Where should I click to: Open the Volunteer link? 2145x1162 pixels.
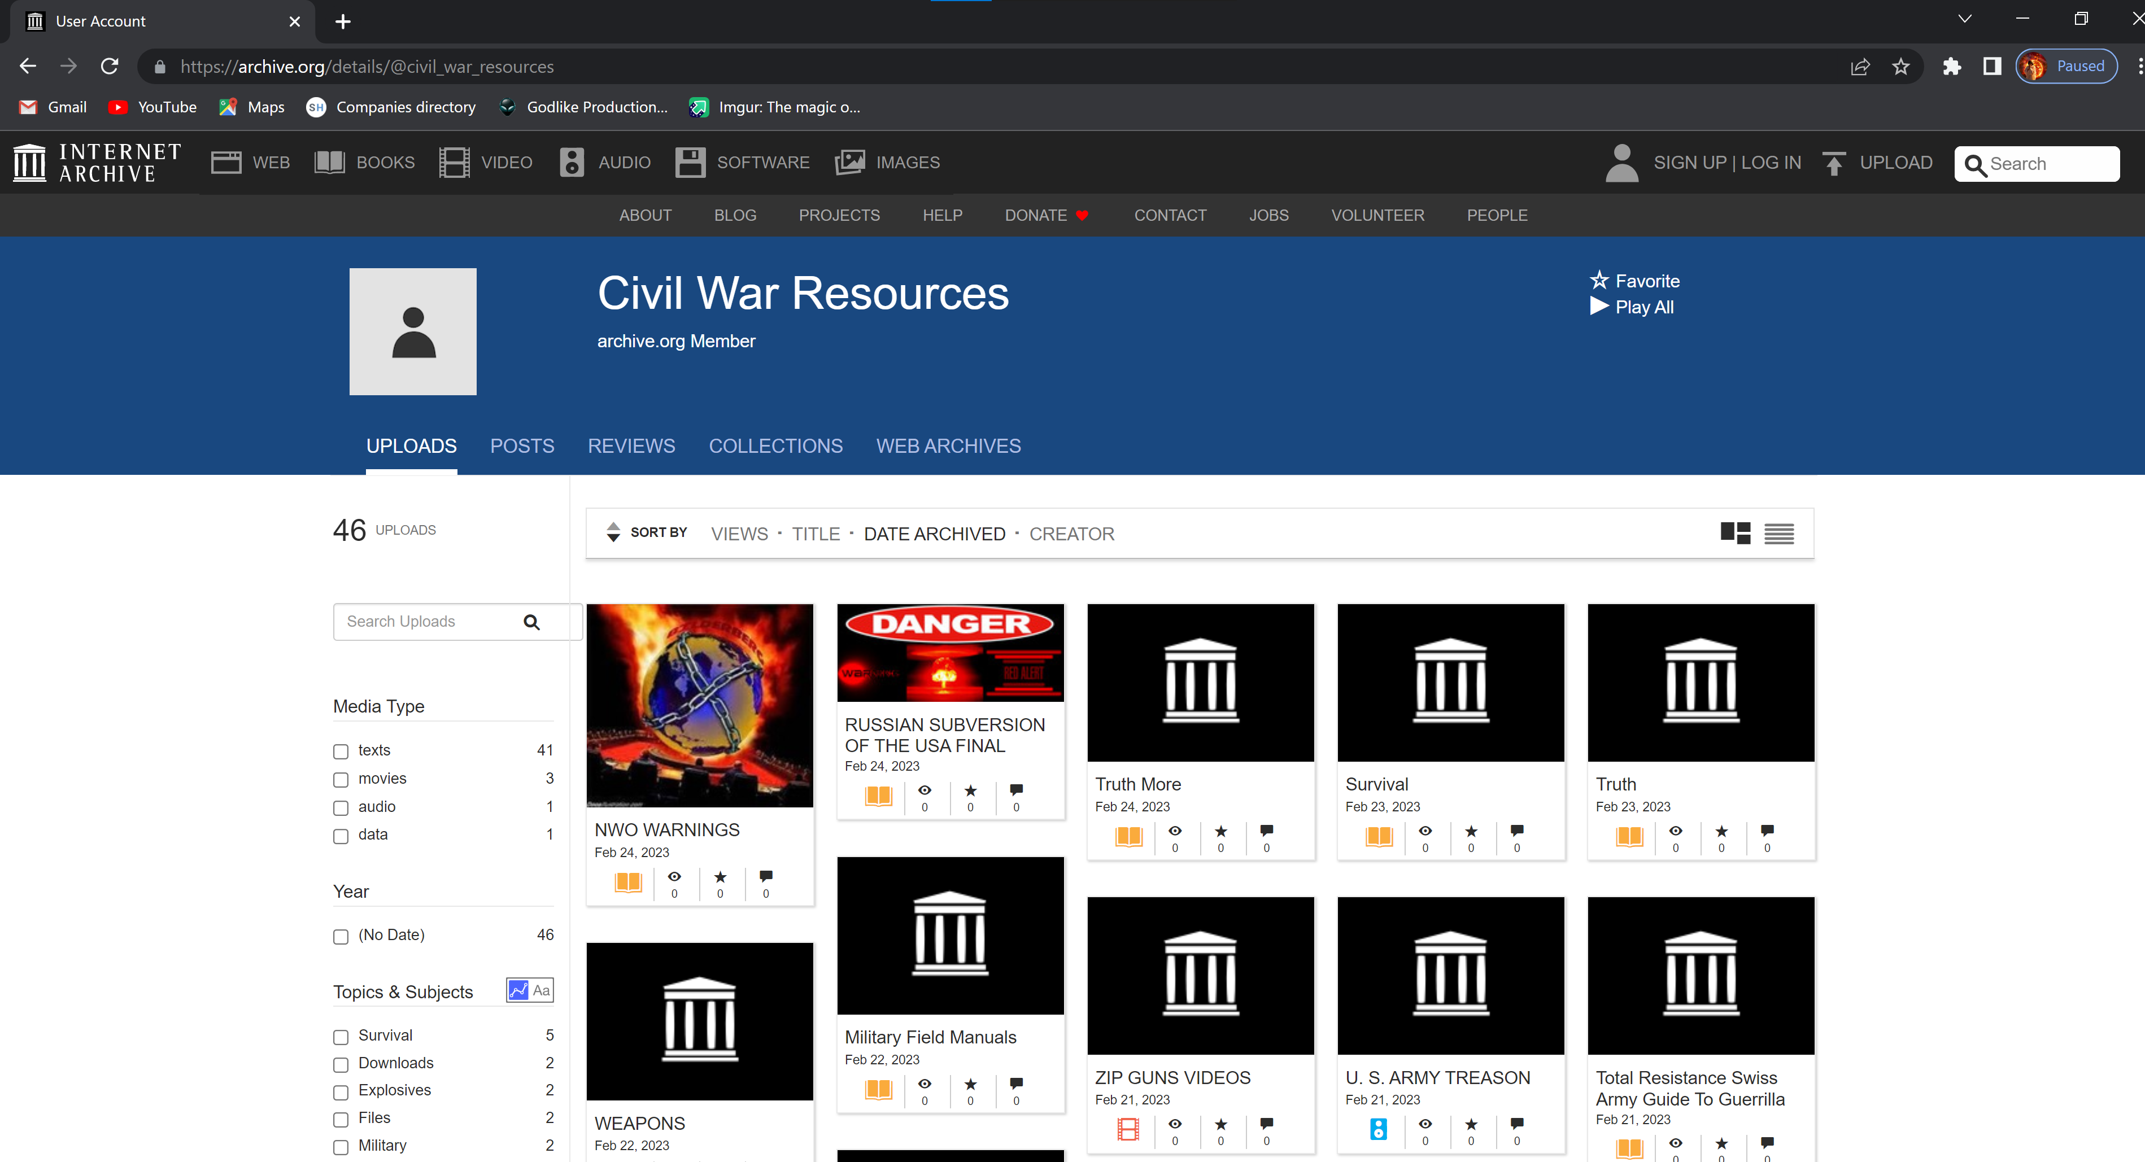click(x=1377, y=216)
